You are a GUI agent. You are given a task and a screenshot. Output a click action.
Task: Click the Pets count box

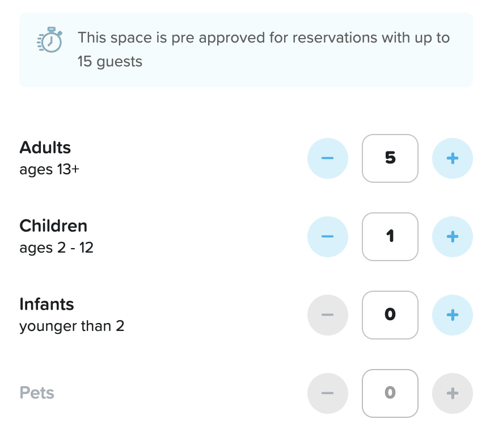tap(390, 393)
